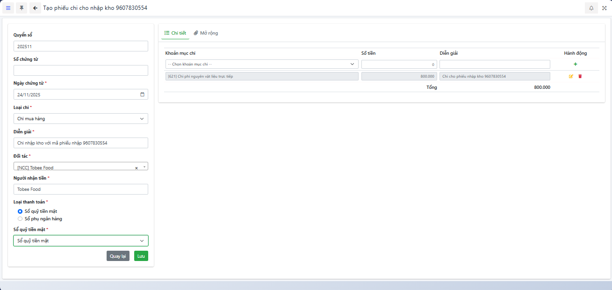Click the Lưu save button
Viewport: 612px width, 290px height.
pyautogui.click(x=141, y=256)
